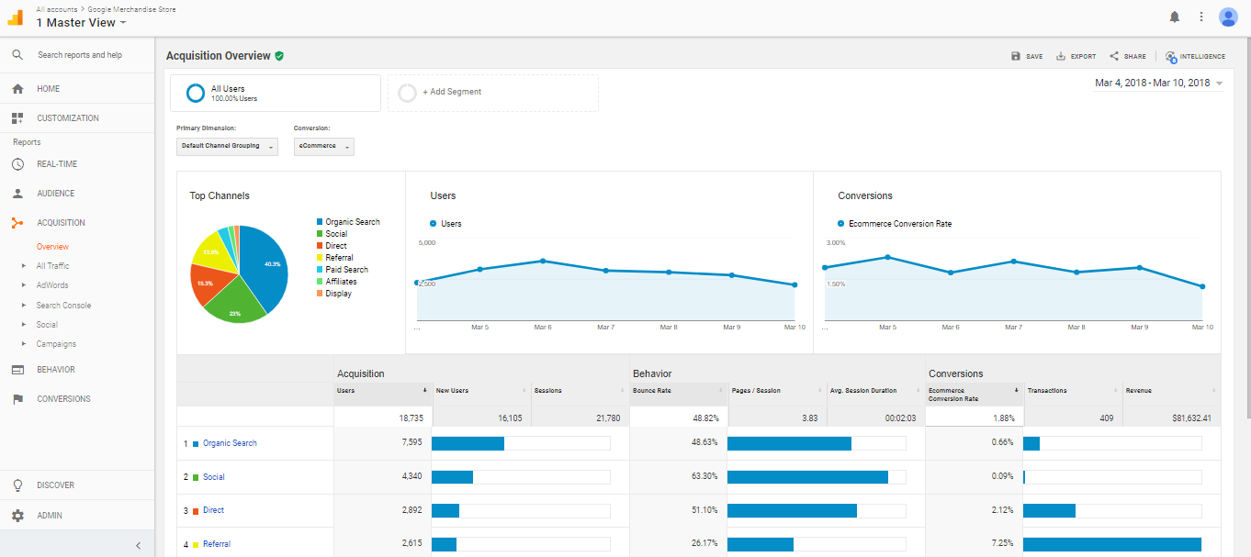This screenshot has height=557, width=1251.
Task: Open the Intelligence panel
Action: coord(1195,56)
